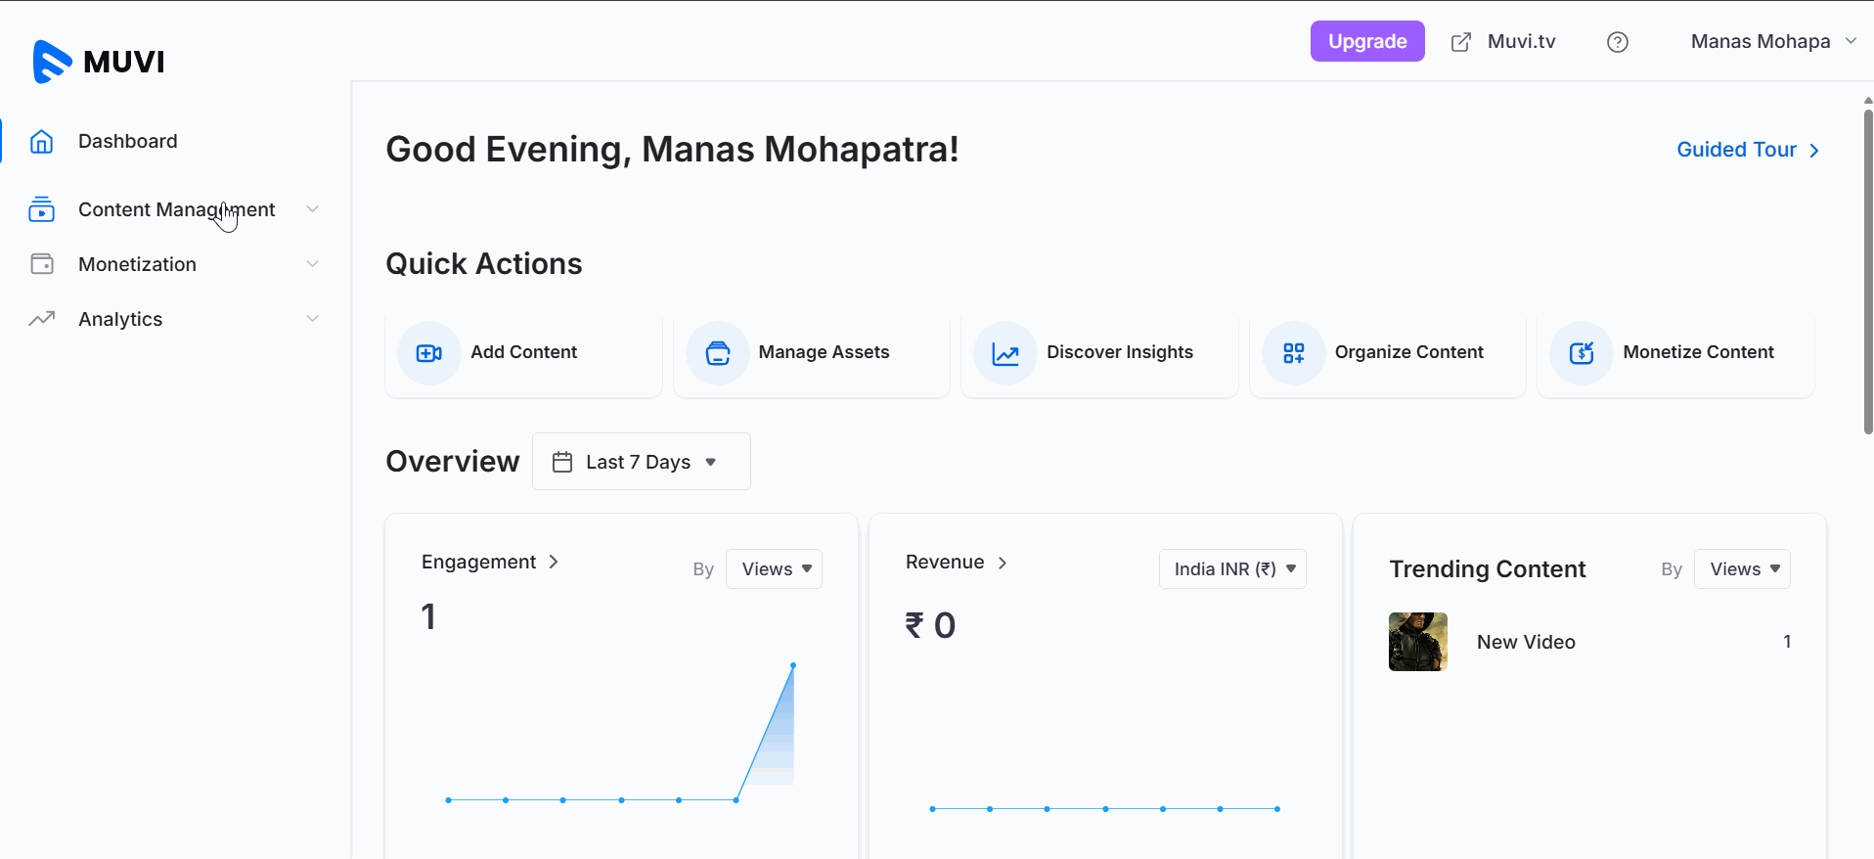Open the India INR currency dropdown
1874x859 pixels.
click(1231, 569)
